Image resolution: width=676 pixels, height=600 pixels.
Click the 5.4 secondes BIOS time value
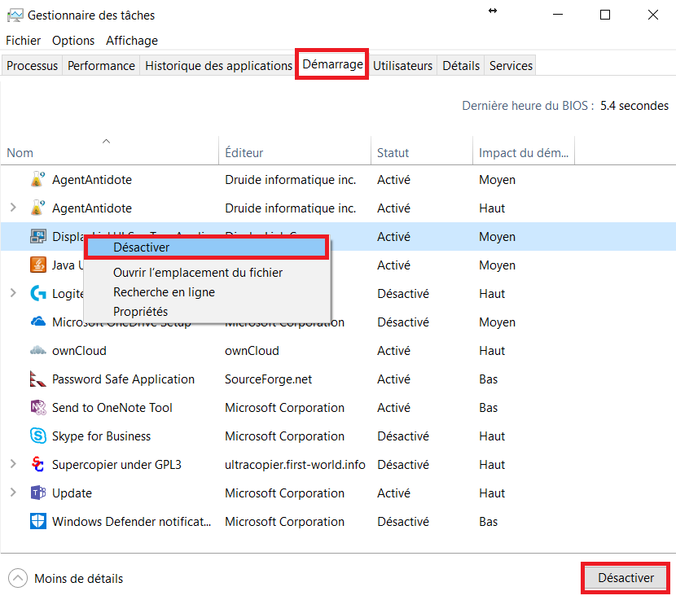click(634, 106)
